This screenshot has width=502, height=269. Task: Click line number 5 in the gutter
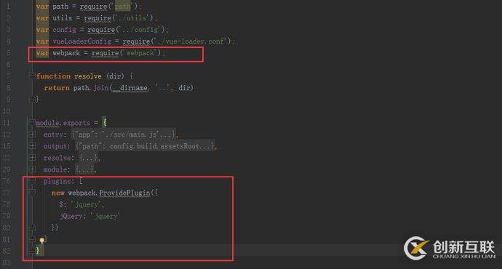(8, 53)
